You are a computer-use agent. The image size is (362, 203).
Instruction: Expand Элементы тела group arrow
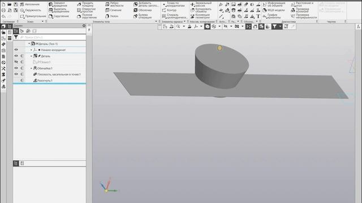[156, 21]
